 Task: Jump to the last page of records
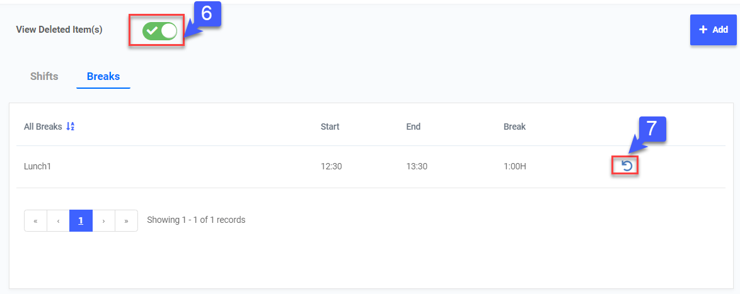(x=126, y=221)
